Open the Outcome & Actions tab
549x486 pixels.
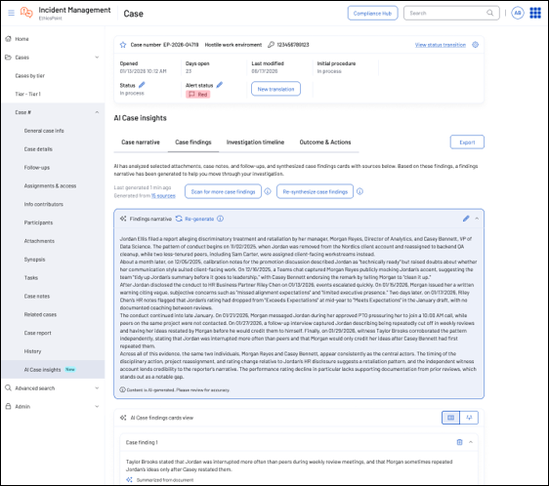tap(325, 142)
